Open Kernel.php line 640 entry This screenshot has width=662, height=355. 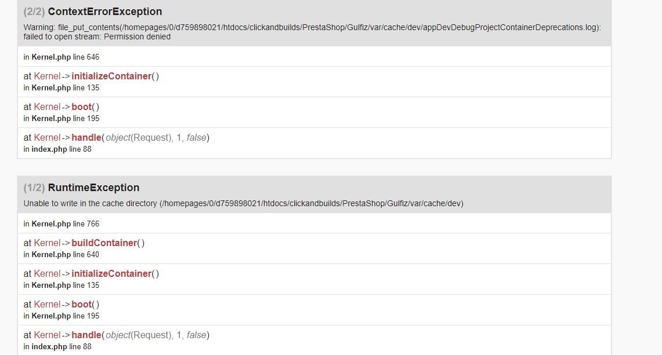[x=62, y=255]
